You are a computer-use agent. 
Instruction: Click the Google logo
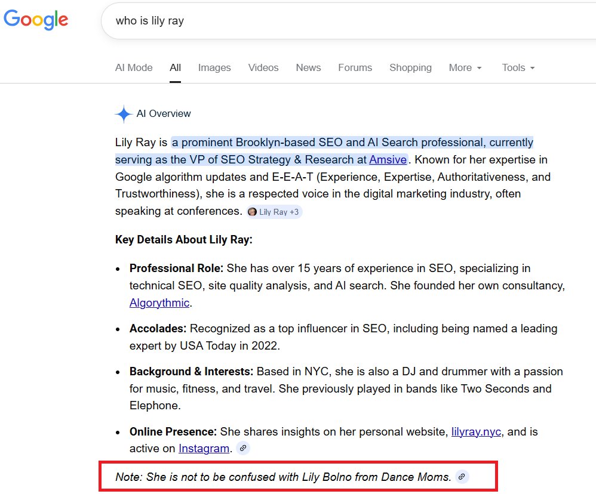[x=36, y=20]
